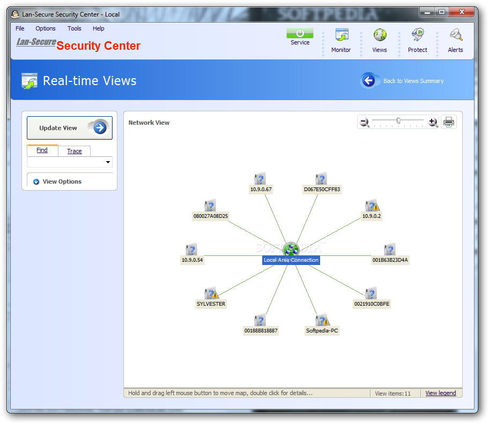The image size is (489, 424).
Task: Click the View items: 11 status text
Action: pos(392,393)
